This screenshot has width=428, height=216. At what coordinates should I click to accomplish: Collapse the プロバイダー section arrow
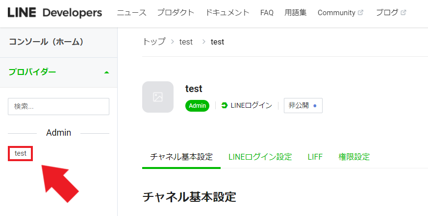(107, 72)
